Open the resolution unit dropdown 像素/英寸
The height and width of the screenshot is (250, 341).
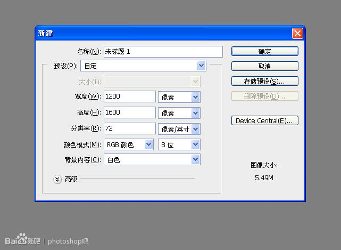[179, 129]
